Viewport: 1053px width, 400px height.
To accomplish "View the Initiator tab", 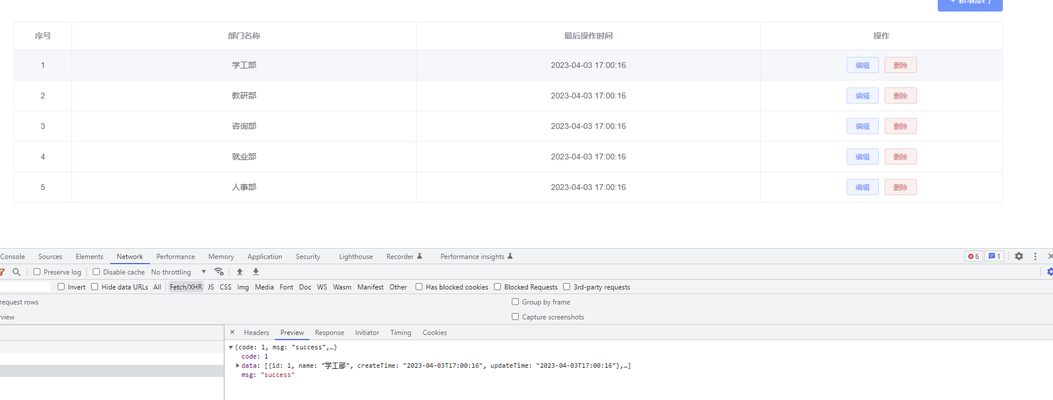I will click(x=367, y=333).
